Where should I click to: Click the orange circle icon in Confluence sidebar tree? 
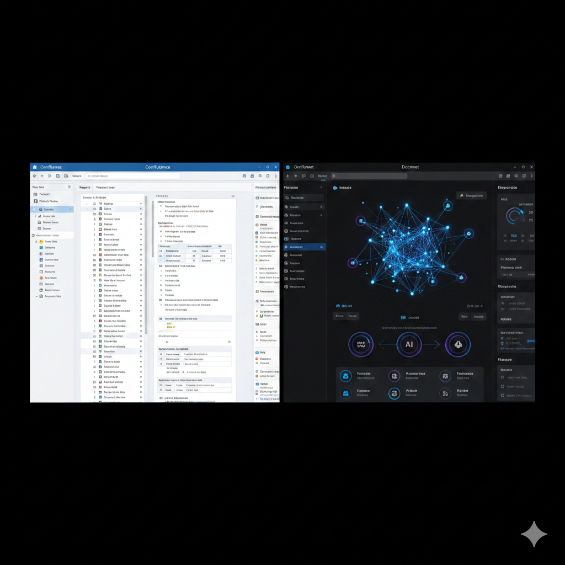click(x=41, y=278)
